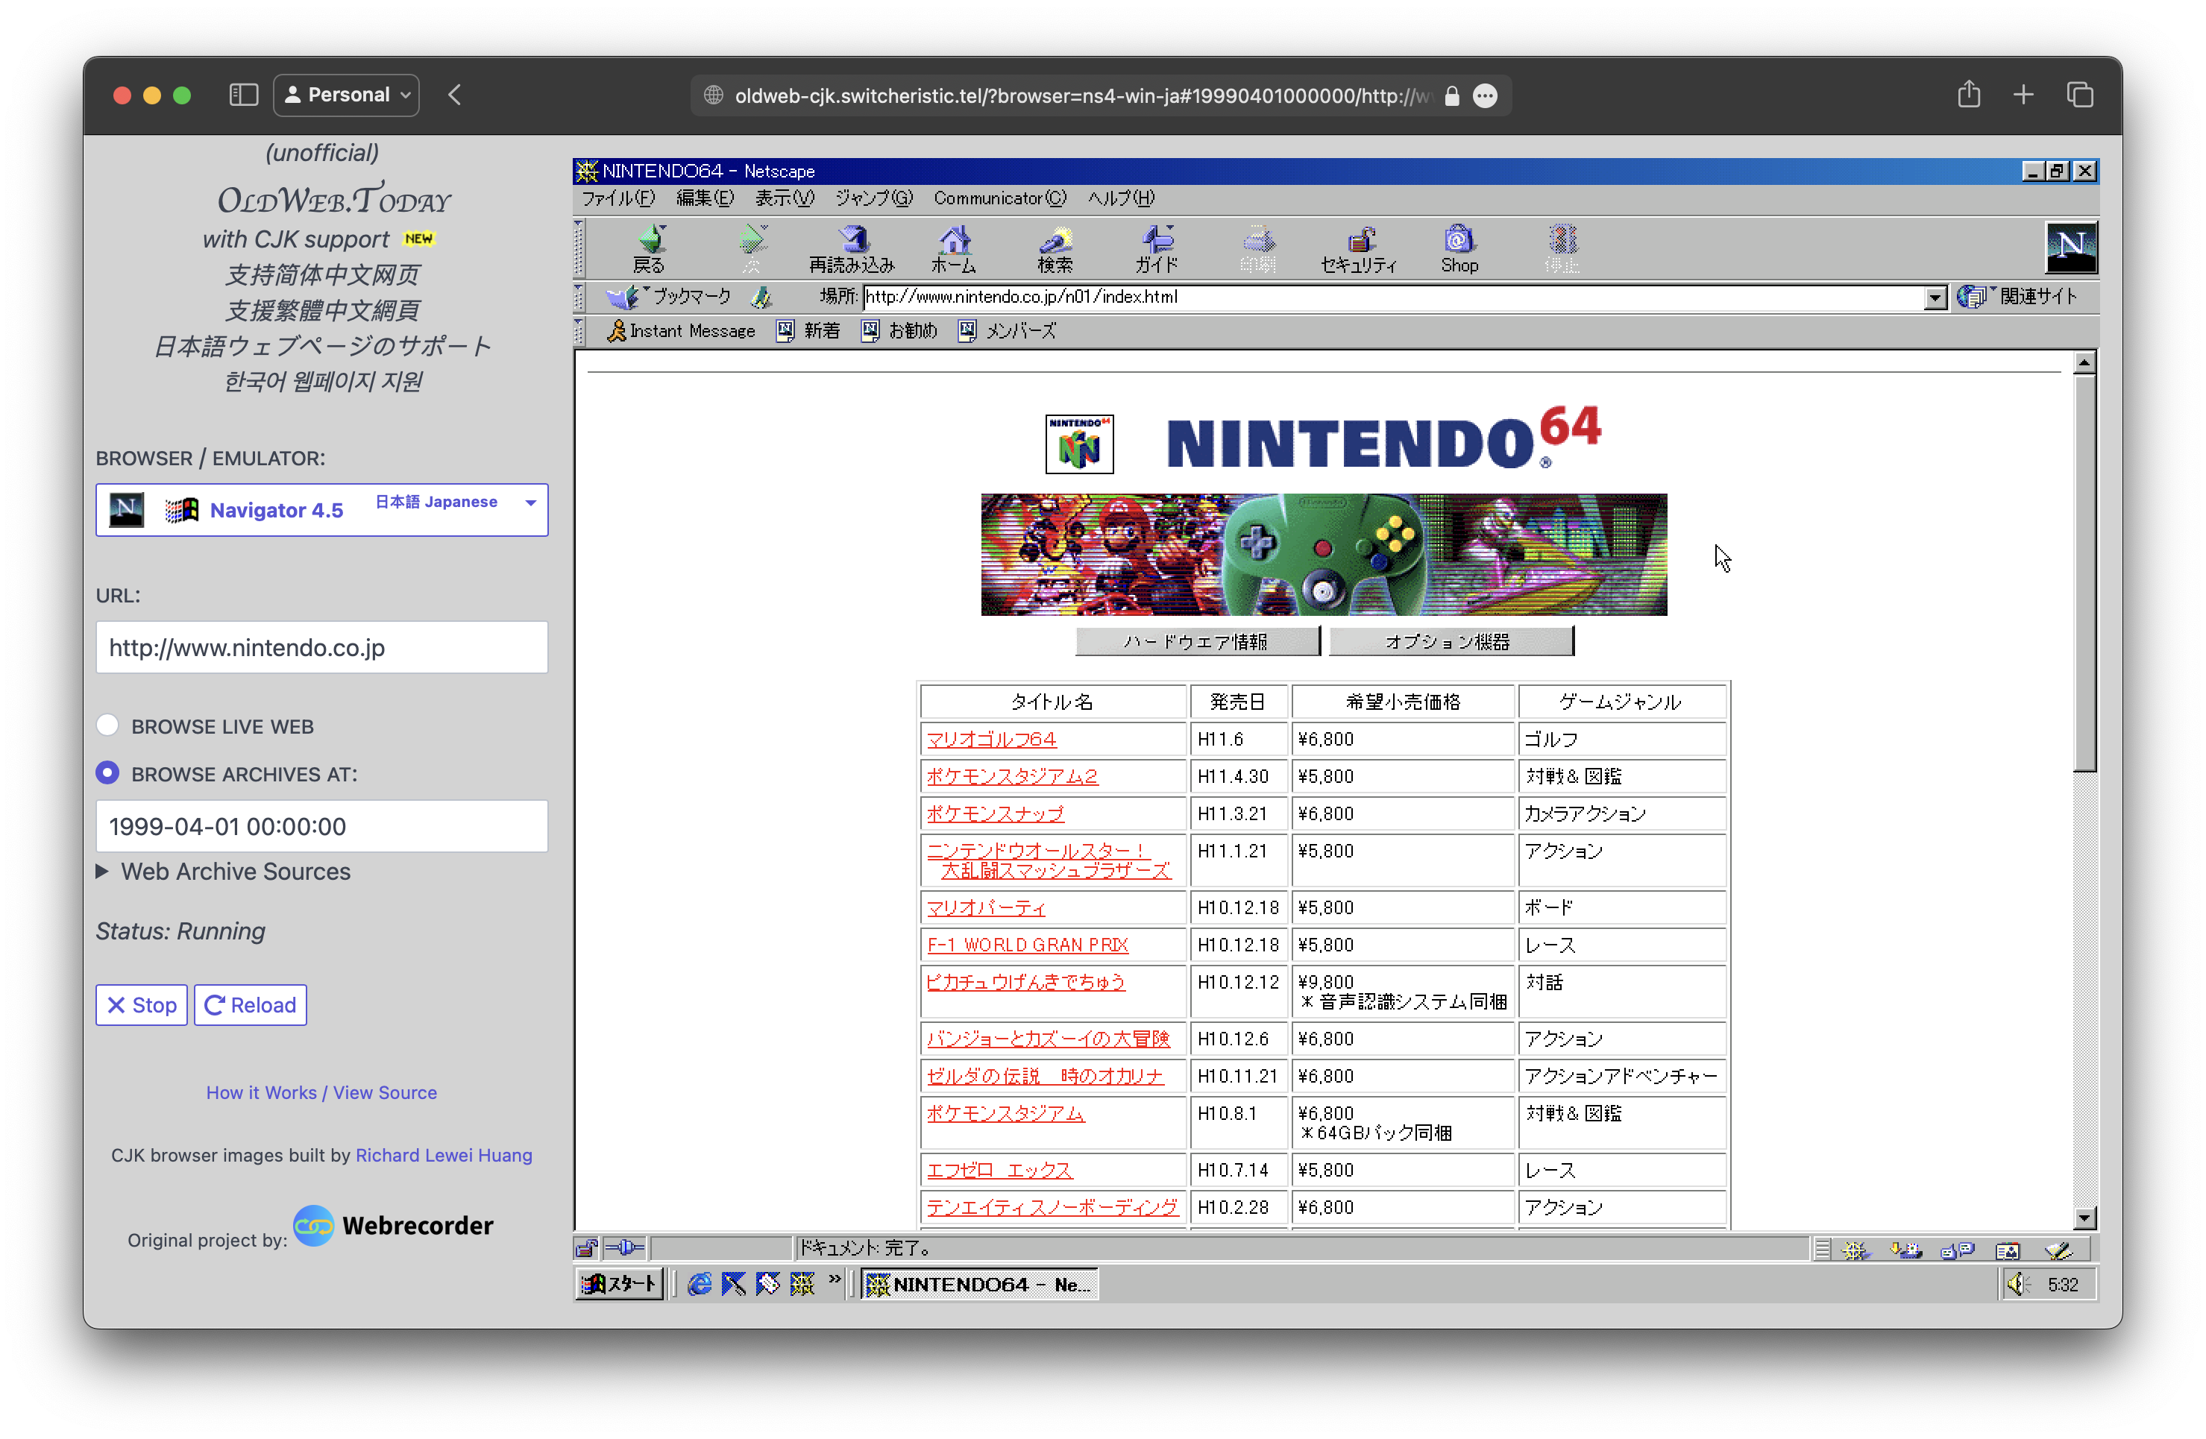Click the Windows Start button in taskbar

click(x=619, y=1284)
